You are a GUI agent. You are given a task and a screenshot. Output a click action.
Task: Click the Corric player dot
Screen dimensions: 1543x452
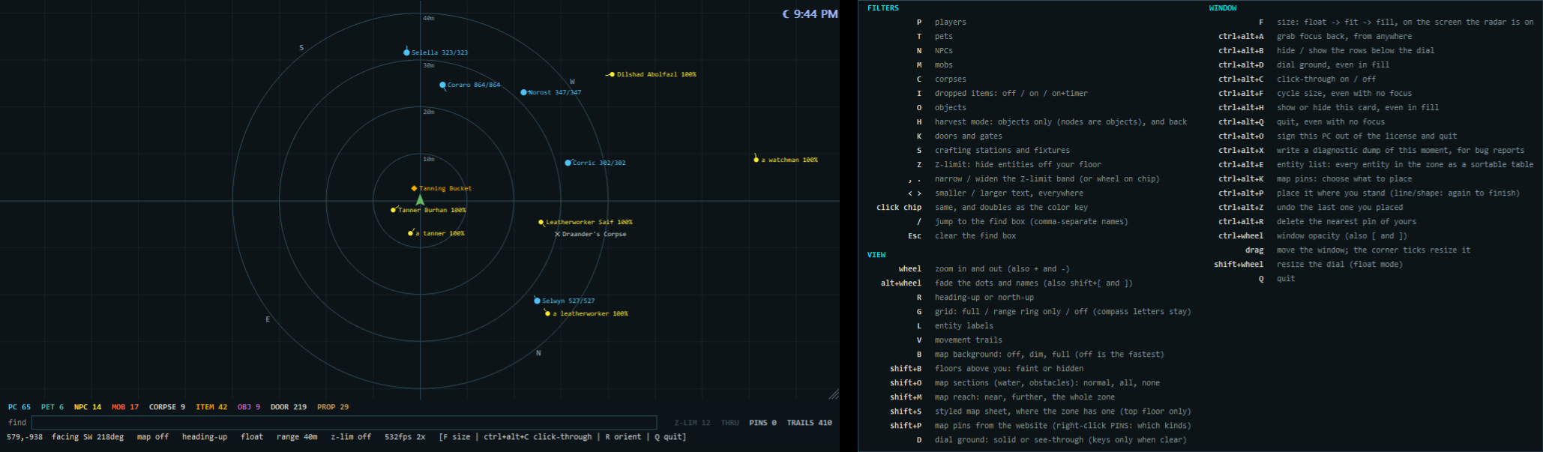coord(568,163)
